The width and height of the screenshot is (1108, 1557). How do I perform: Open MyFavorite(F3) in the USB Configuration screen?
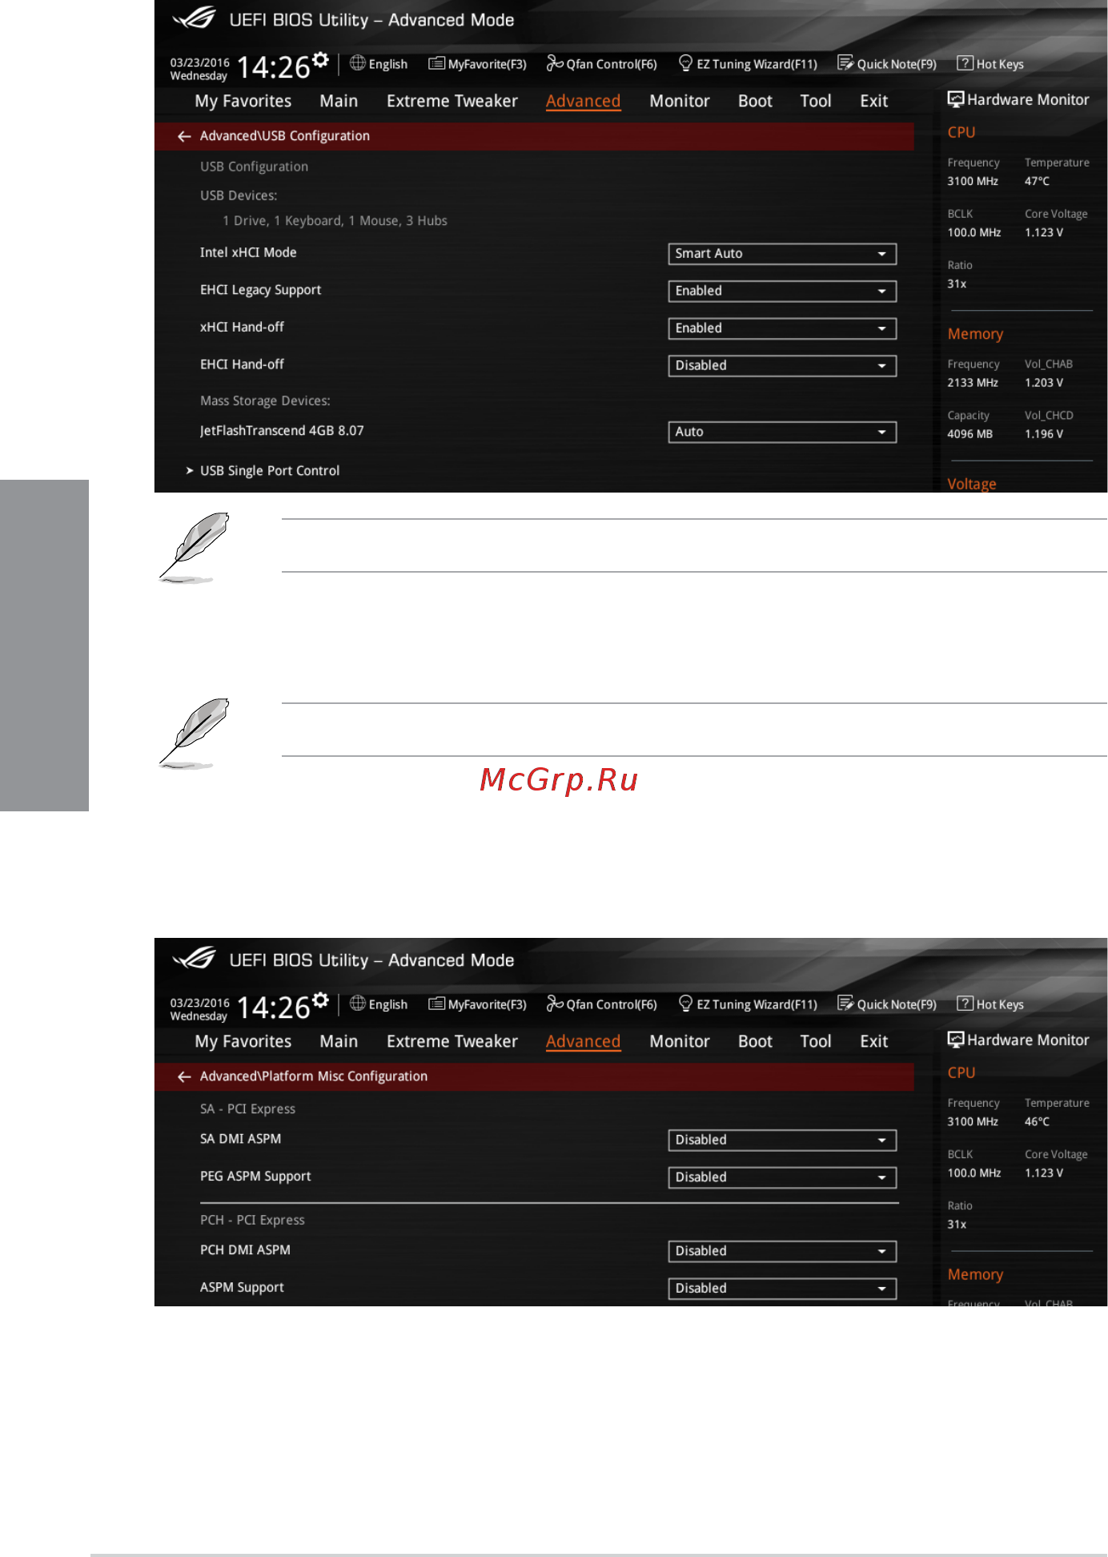coord(477,63)
